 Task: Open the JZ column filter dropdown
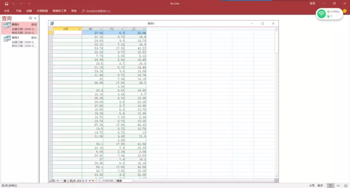point(144,29)
